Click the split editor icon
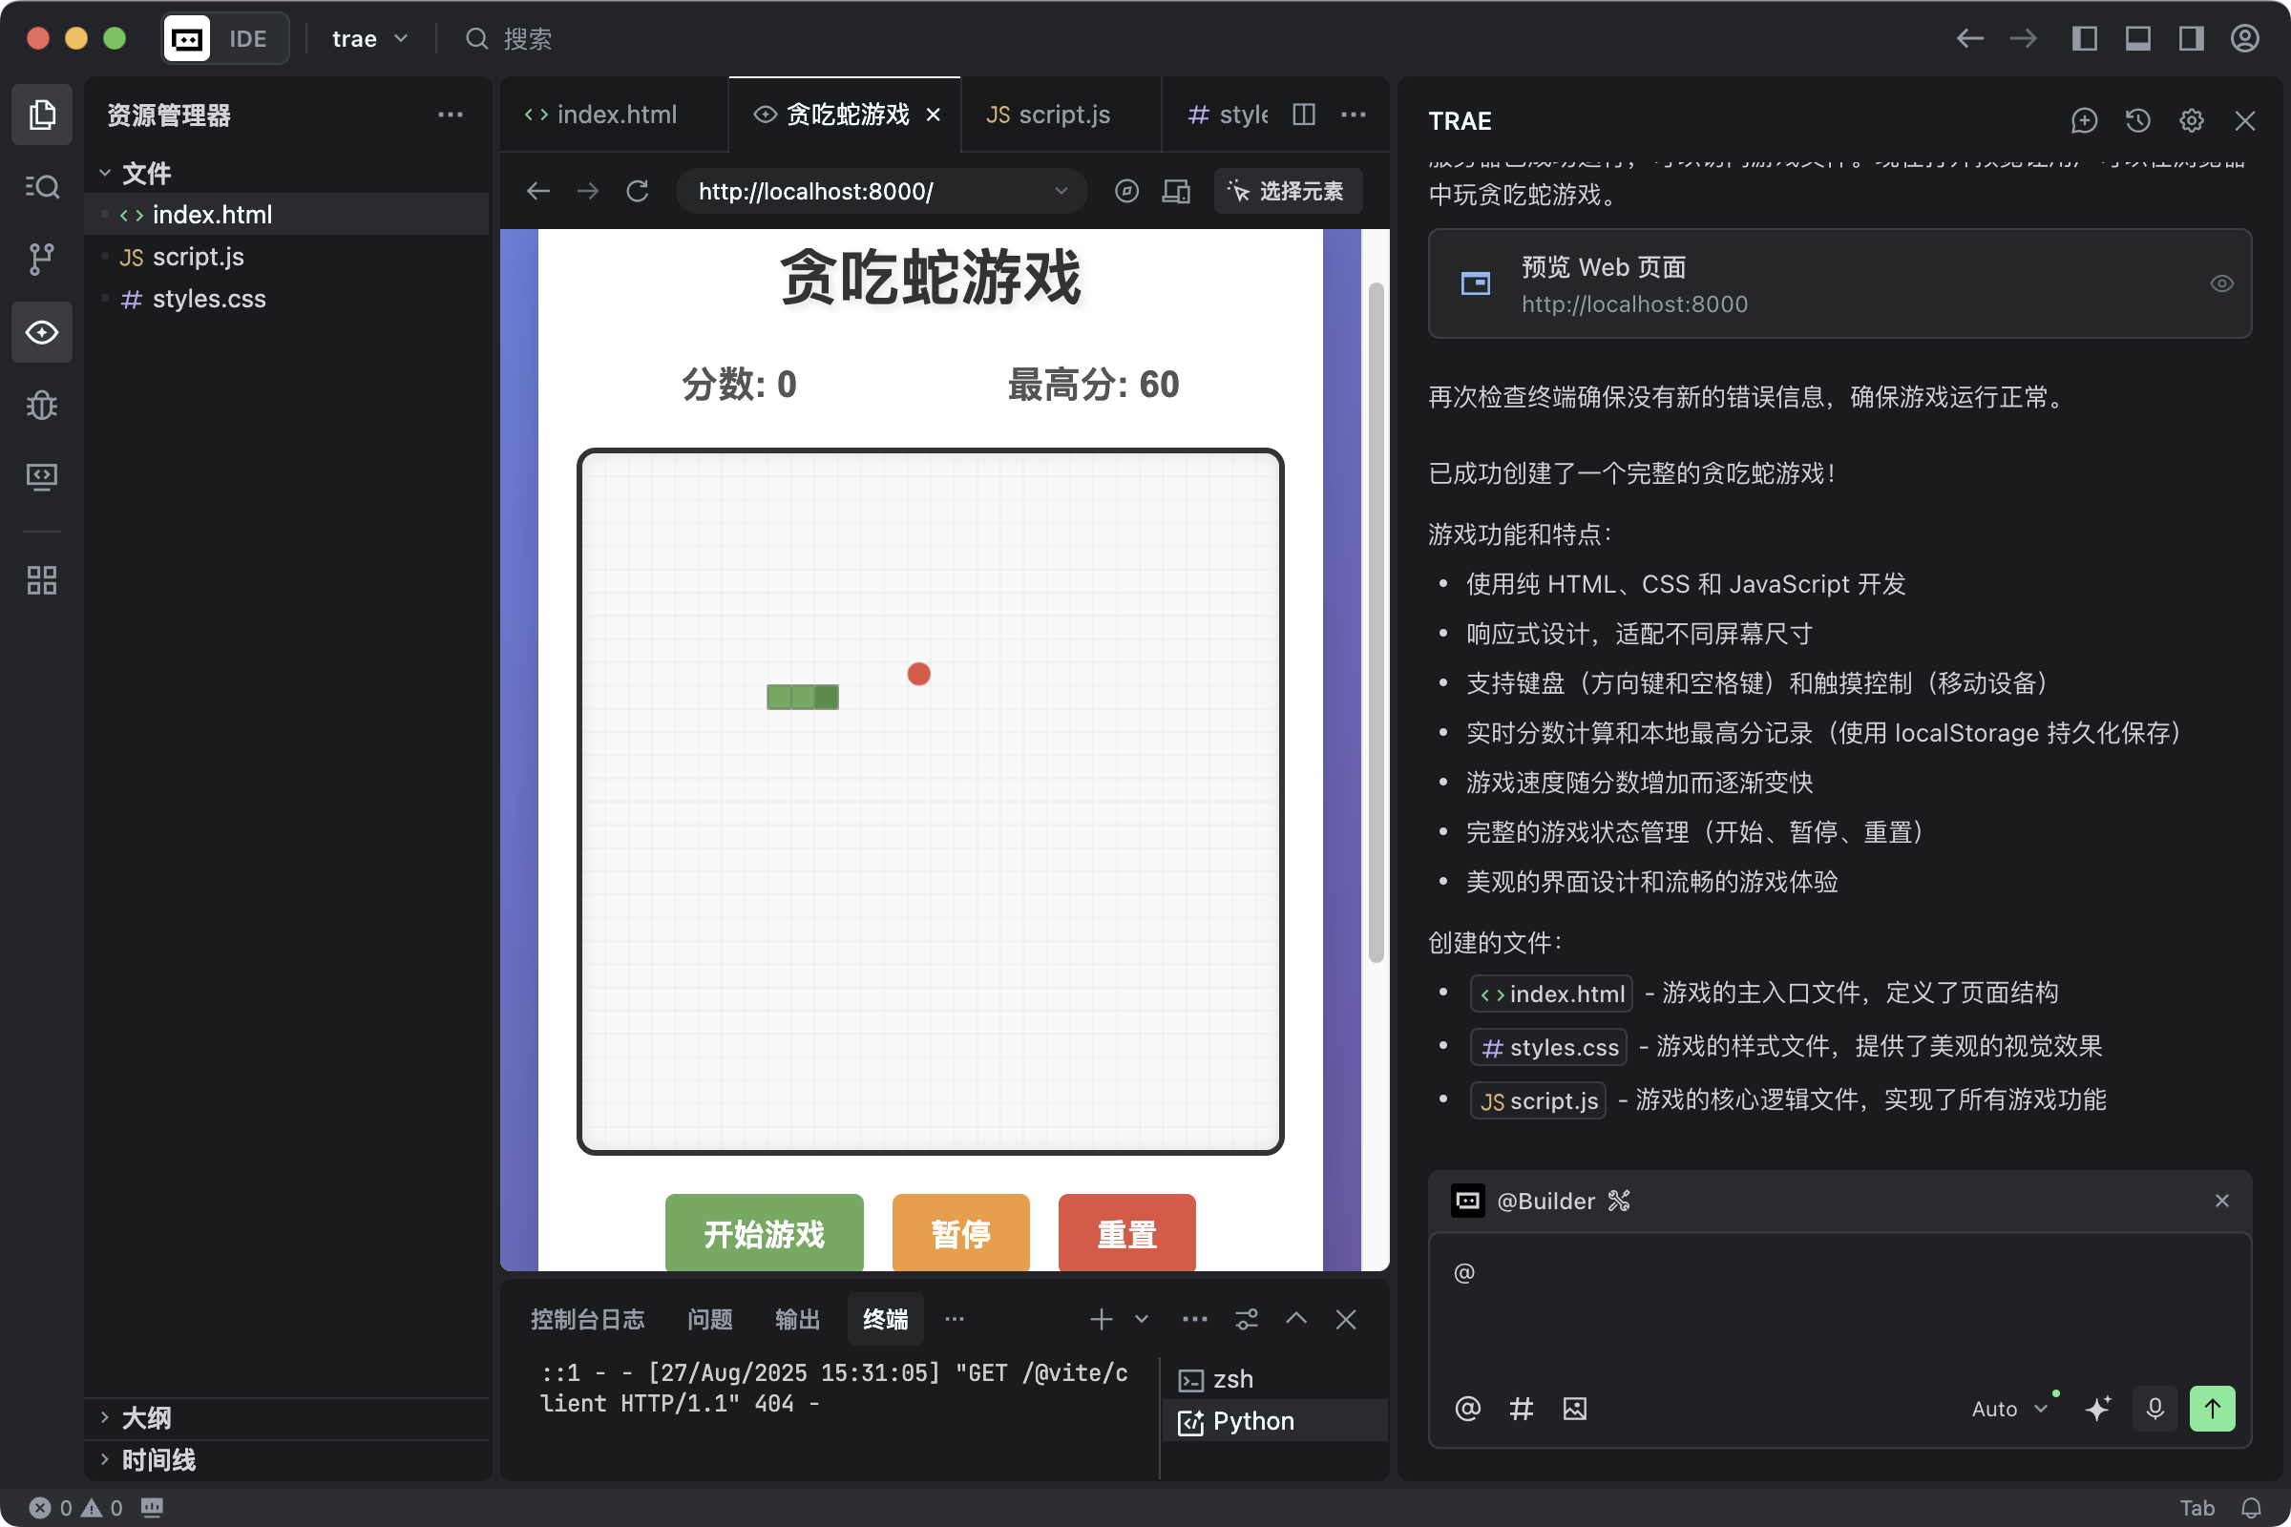Image resolution: width=2291 pixels, height=1527 pixels. coord(1303,115)
